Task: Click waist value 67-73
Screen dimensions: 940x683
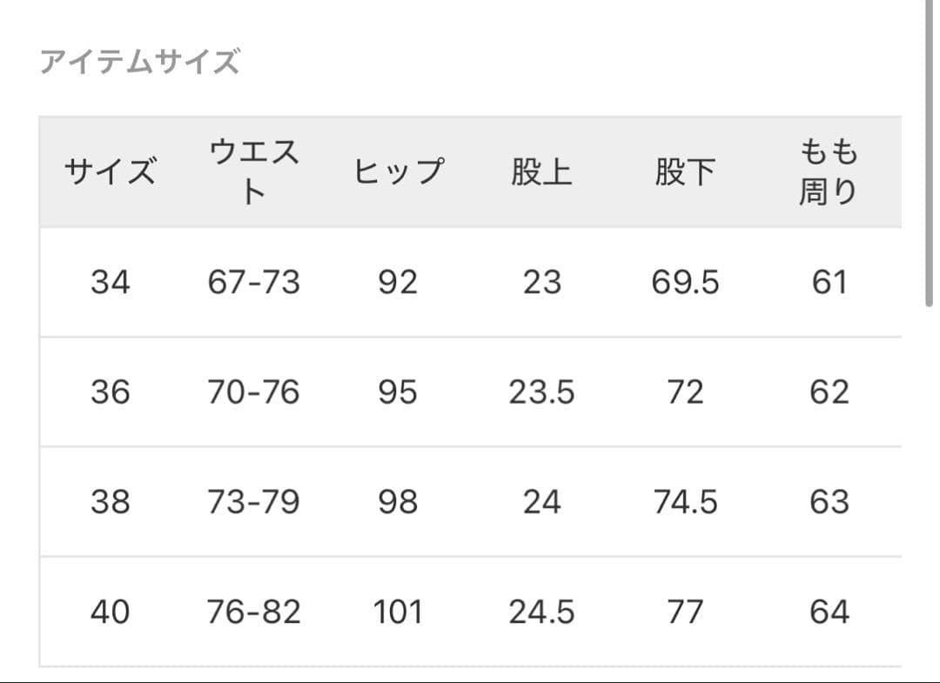Action: tap(253, 283)
